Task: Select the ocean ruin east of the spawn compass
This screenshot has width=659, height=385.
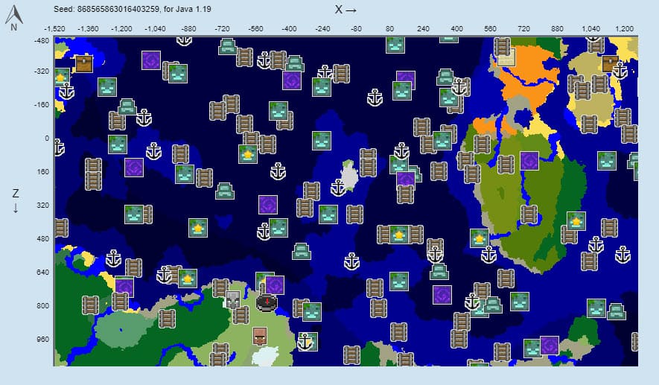Action: pos(312,311)
